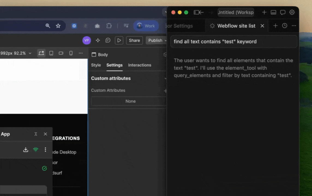Select the phone portrait breakpoint icon
This screenshot has height=196, width=312.
click(71, 53)
